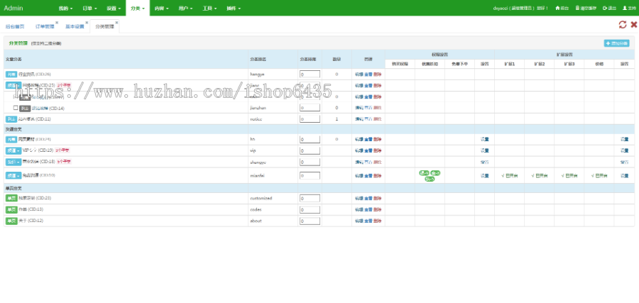
Task: Click the green 单页 badge in customized row
Action: pyautogui.click(x=11, y=199)
